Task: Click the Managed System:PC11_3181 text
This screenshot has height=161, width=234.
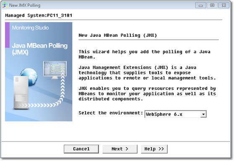Action: coord(39,15)
